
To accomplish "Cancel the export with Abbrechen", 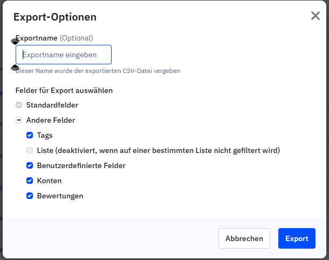I will (x=244, y=238).
